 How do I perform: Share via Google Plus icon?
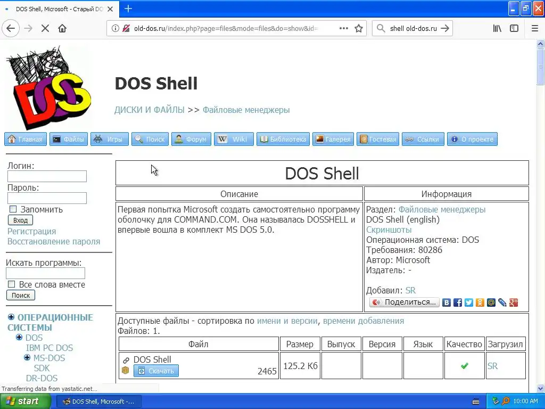(514, 302)
